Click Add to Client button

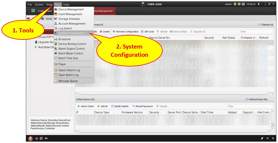pyautogui.click(x=86, y=106)
